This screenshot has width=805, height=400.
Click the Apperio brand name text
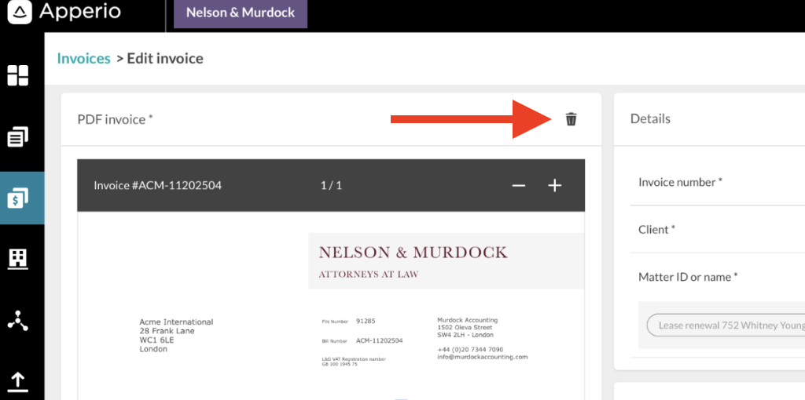[x=80, y=11]
